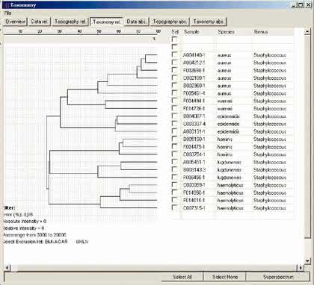Check the box for sample F014010-1
The height and width of the screenshot is (285, 314).
[x=175, y=200]
